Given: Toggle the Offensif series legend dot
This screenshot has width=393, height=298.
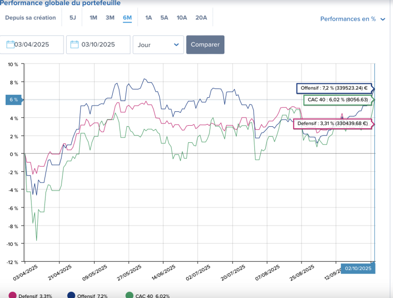Looking at the screenshot, I should pyautogui.click(x=70, y=295).
